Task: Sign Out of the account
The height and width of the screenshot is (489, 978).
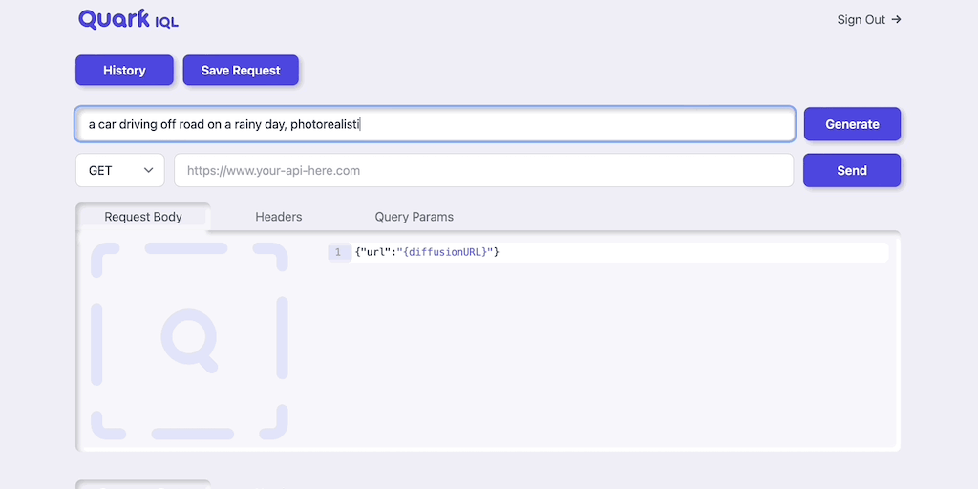Action: [861, 19]
